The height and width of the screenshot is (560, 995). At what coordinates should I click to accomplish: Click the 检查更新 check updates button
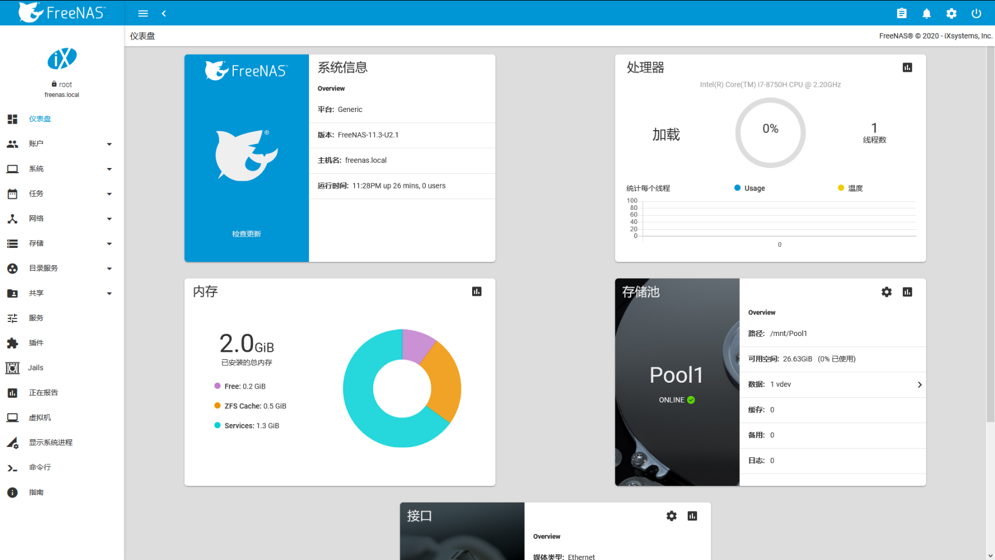(247, 234)
